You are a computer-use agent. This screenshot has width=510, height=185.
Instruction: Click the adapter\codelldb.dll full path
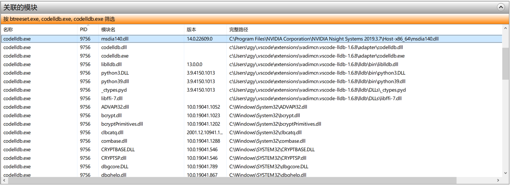pos(316,47)
